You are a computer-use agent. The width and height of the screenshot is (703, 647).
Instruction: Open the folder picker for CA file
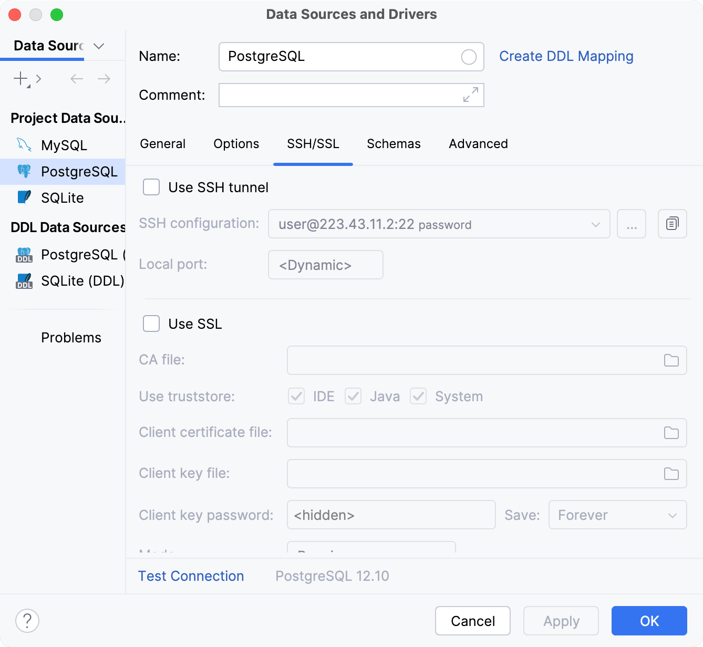click(671, 360)
